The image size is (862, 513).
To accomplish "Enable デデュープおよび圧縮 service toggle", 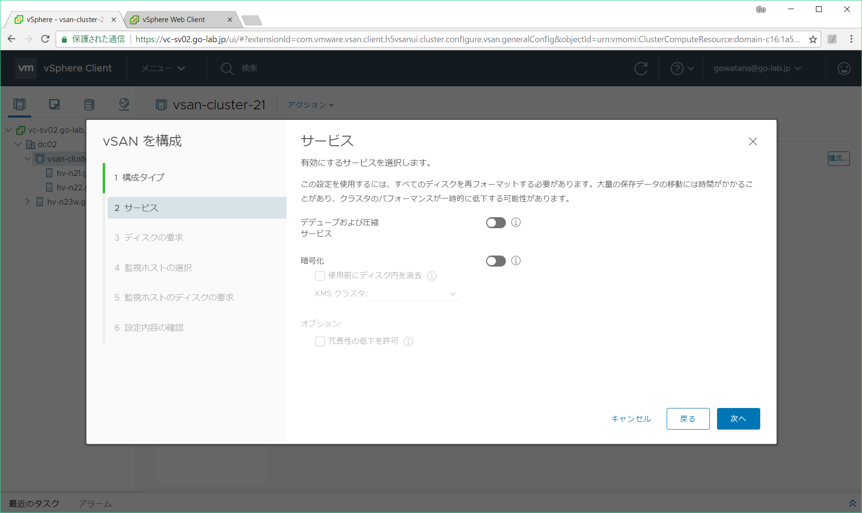I will pyautogui.click(x=496, y=223).
